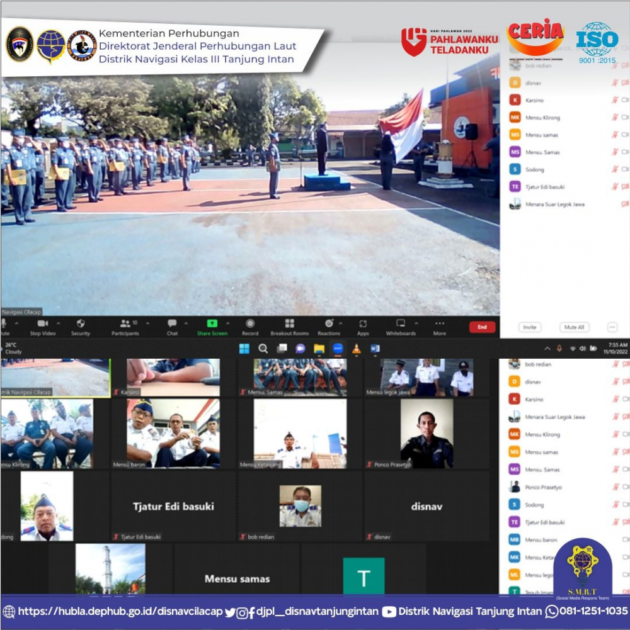
Task: Open the weather widget showing 26°C Cloudy
Action: (12, 348)
